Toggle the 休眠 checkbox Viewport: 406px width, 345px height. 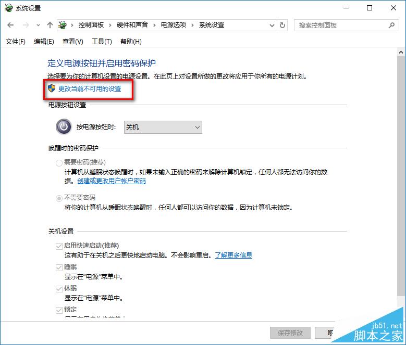(59, 289)
